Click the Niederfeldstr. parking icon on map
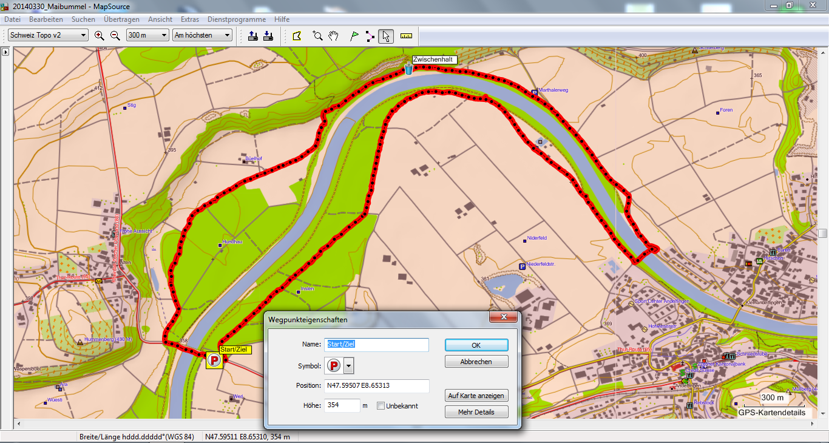Image resolution: width=829 pixels, height=443 pixels. 522,266
